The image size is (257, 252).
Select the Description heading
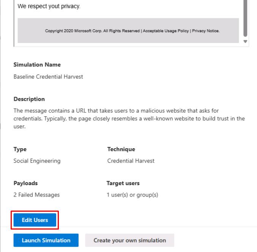pos(29,99)
